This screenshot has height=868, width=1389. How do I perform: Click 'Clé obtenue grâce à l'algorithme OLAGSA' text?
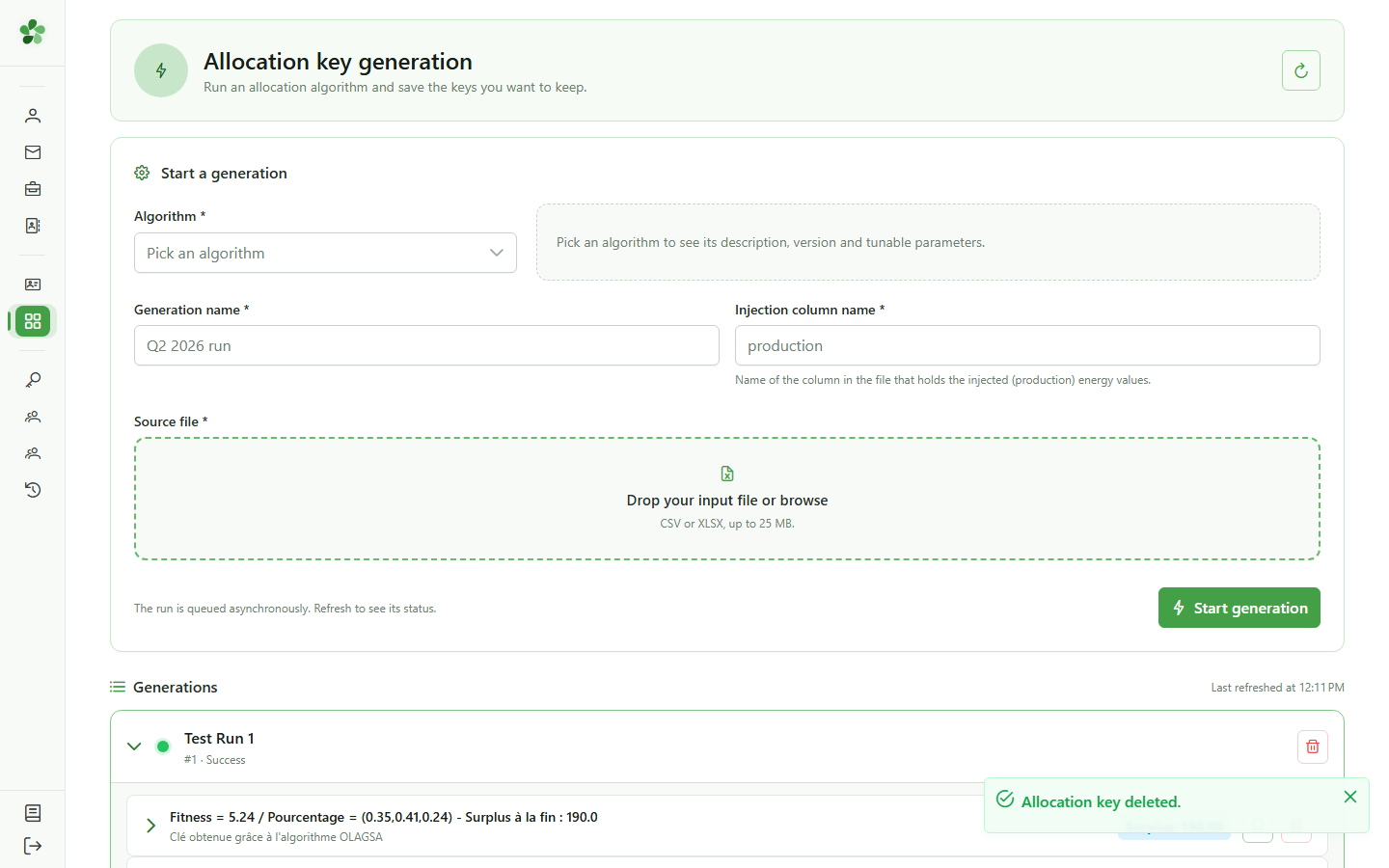pos(276,837)
